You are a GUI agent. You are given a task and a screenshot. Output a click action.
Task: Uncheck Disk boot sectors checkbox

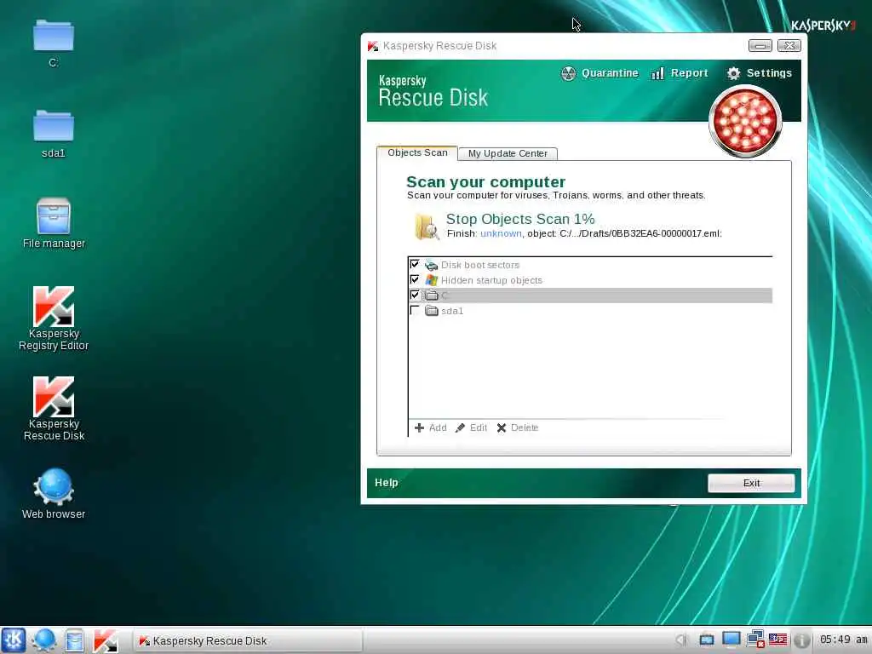[415, 264]
